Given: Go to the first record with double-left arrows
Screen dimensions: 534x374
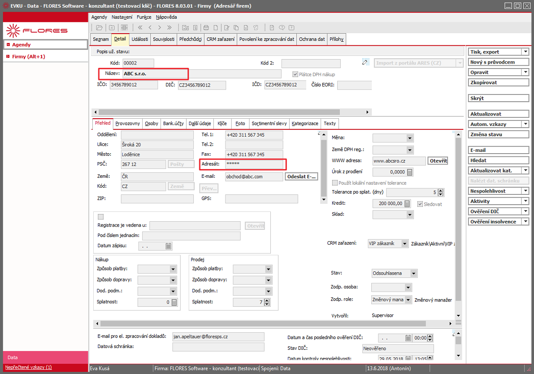Looking at the screenshot, I should click(140, 28).
